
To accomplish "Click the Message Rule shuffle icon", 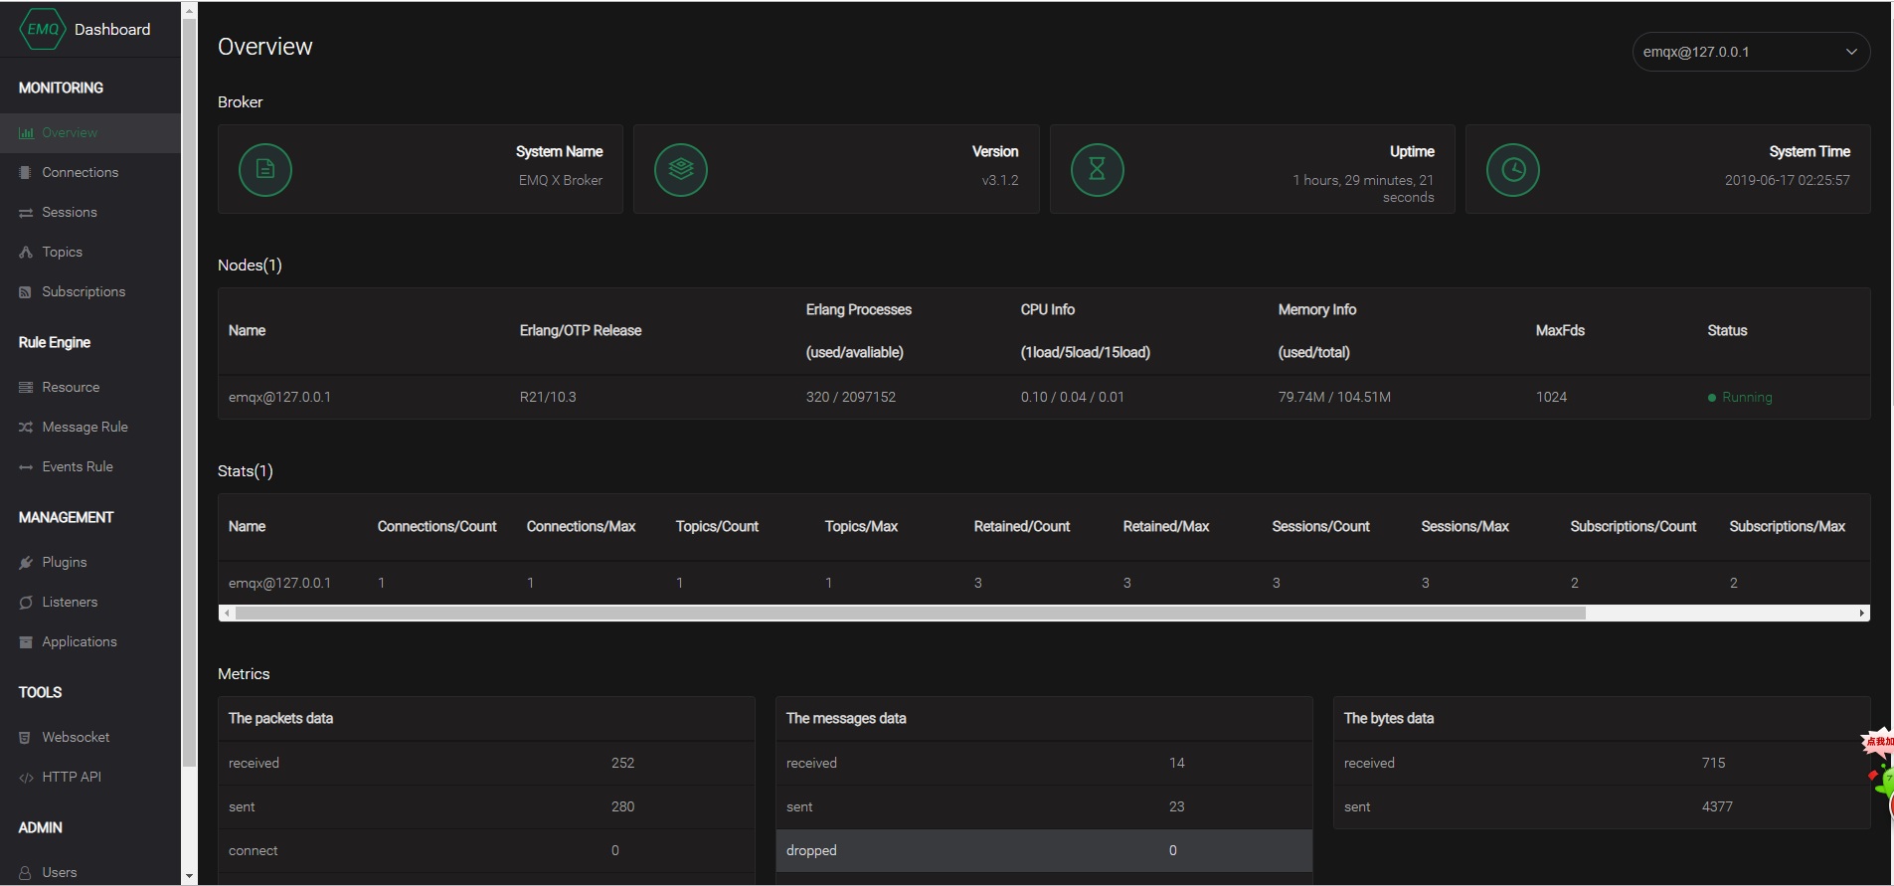I will tap(26, 427).
